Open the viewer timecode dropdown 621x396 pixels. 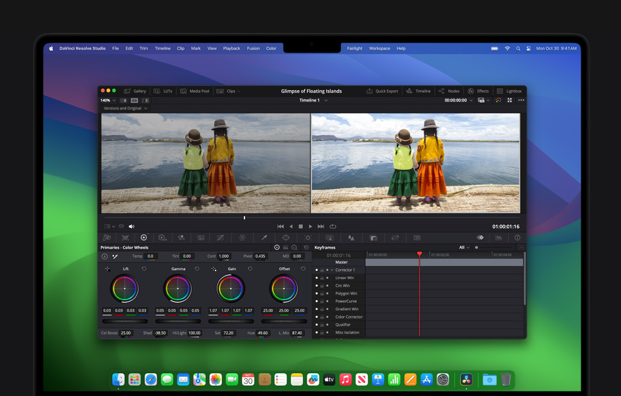pyautogui.click(x=471, y=100)
